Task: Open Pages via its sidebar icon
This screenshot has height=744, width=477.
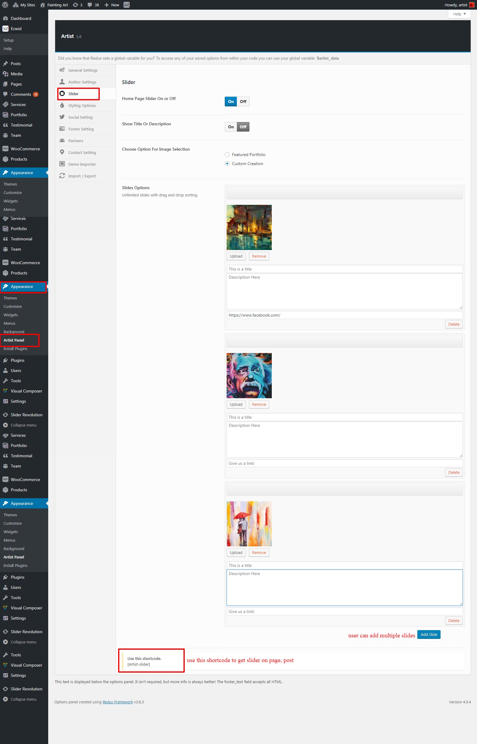Action: 5,84
